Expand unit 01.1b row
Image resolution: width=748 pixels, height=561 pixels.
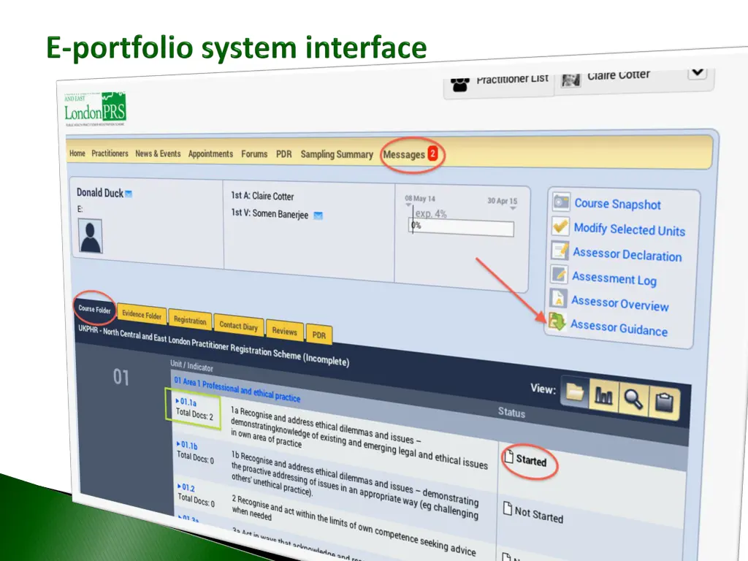pos(186,445)
